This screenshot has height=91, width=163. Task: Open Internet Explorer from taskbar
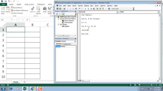pos(11,89)
